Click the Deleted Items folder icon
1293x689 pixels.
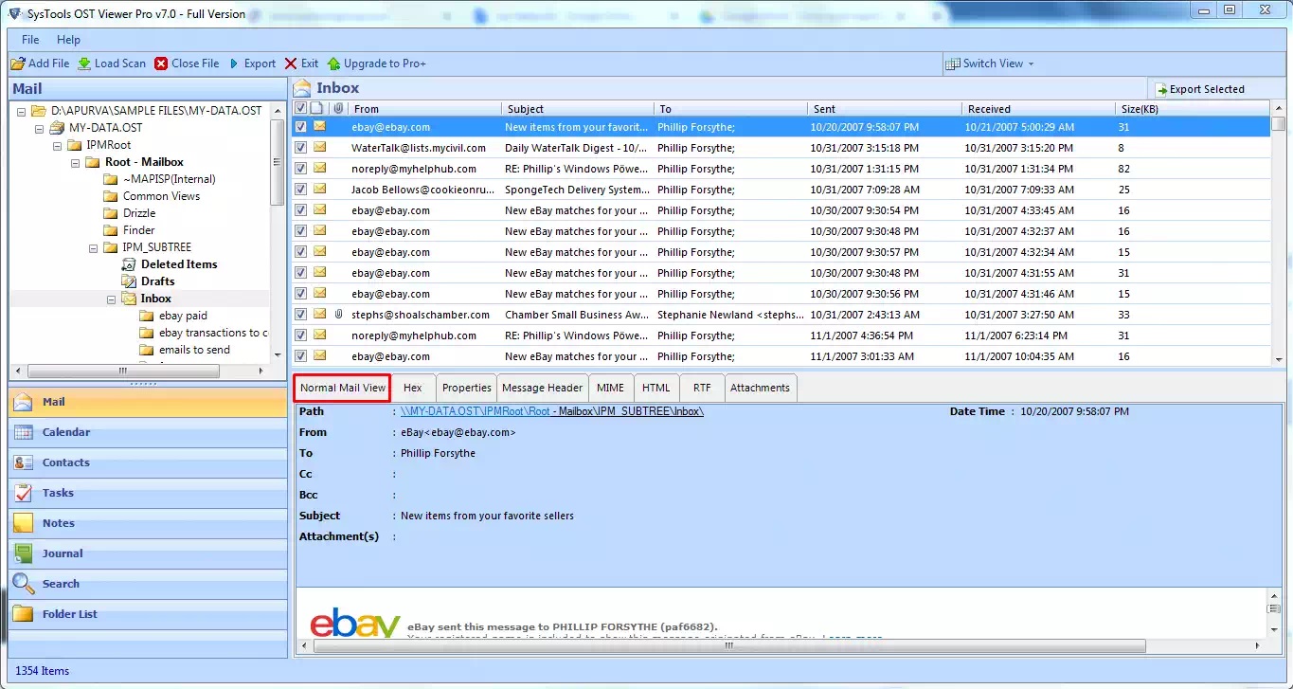[129, 264]
